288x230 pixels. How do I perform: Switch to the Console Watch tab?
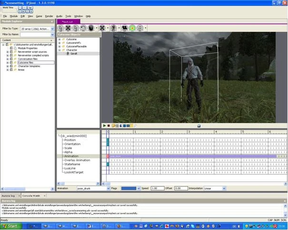point(31,196)
